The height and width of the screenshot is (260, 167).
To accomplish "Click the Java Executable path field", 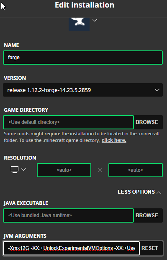I will tap(68, 215).
